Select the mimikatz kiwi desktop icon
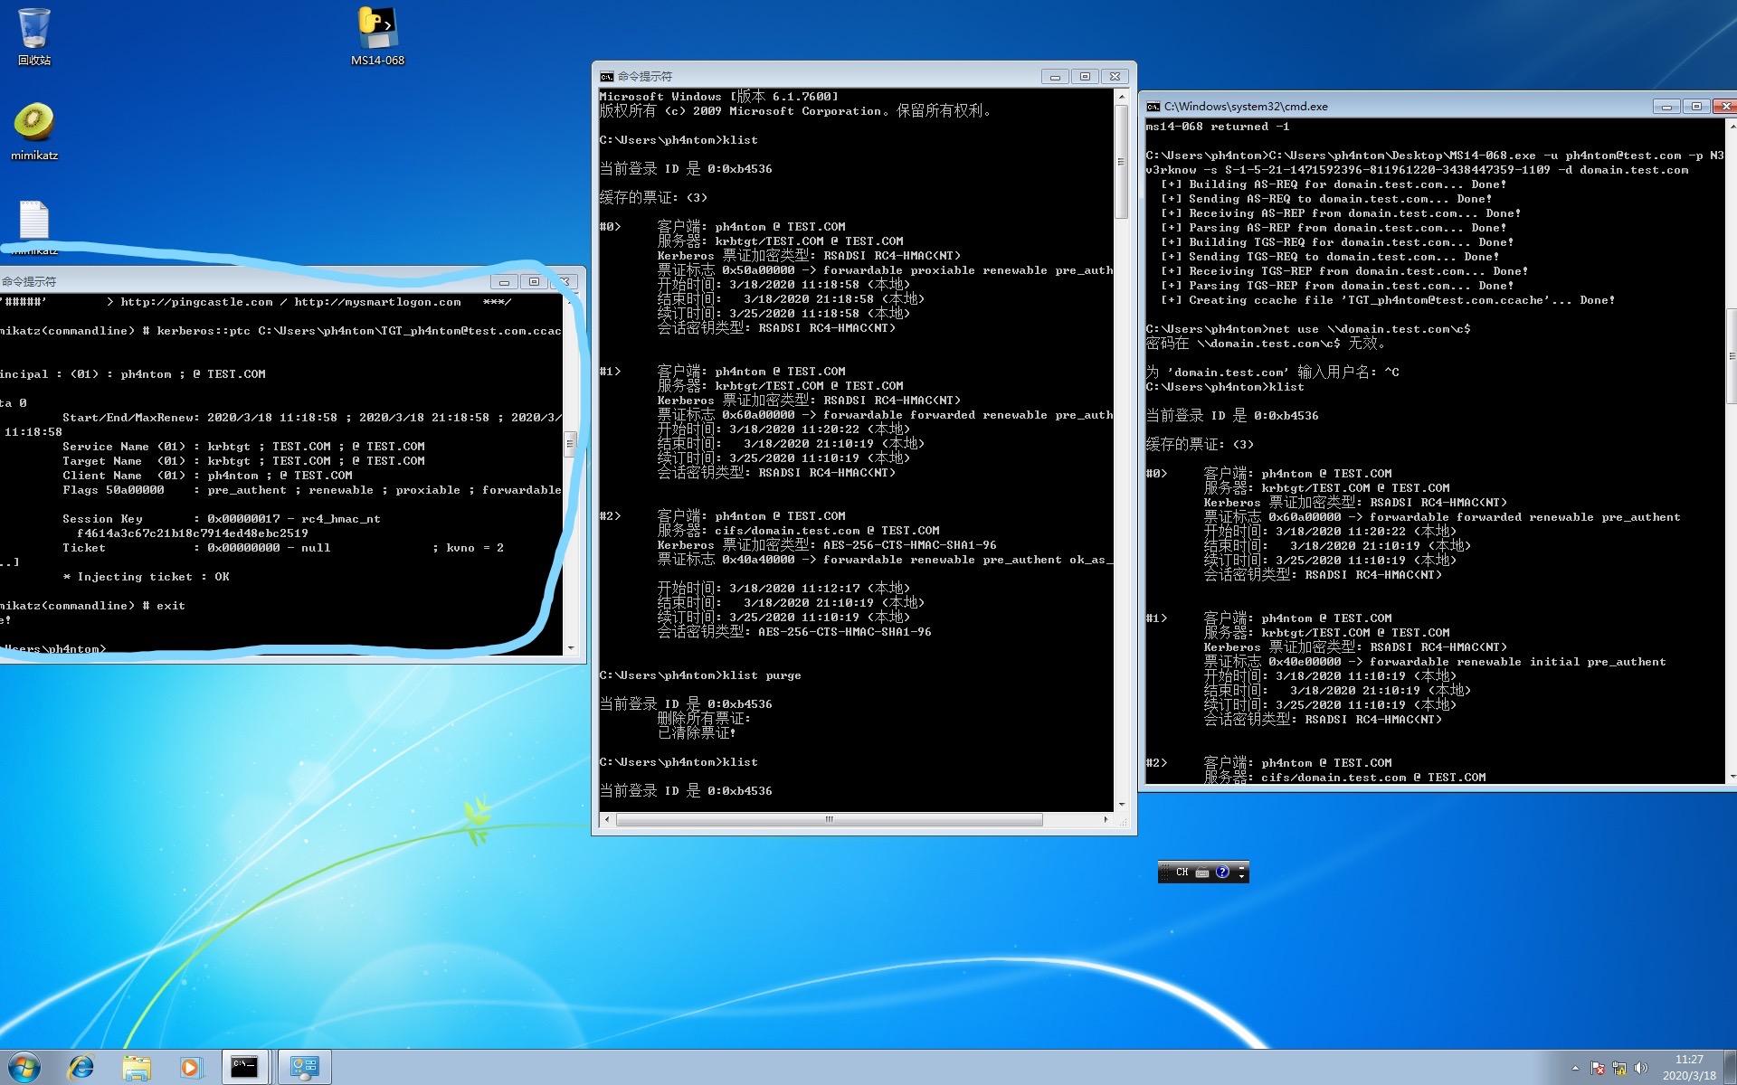 tap(34, 131)
